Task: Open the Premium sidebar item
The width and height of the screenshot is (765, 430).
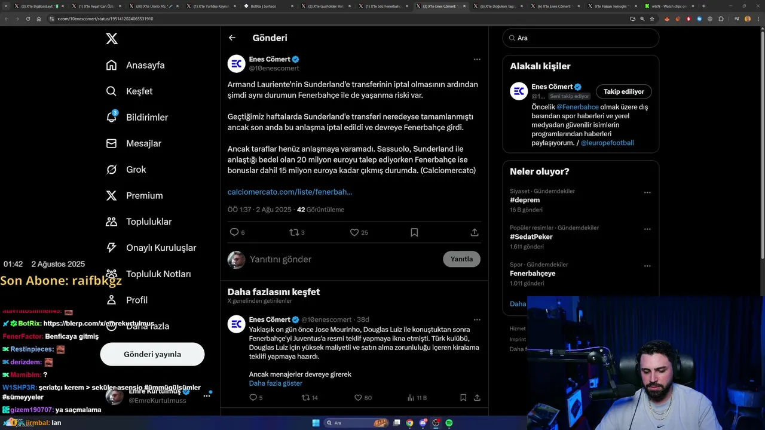Action: (x=134, y=195)
